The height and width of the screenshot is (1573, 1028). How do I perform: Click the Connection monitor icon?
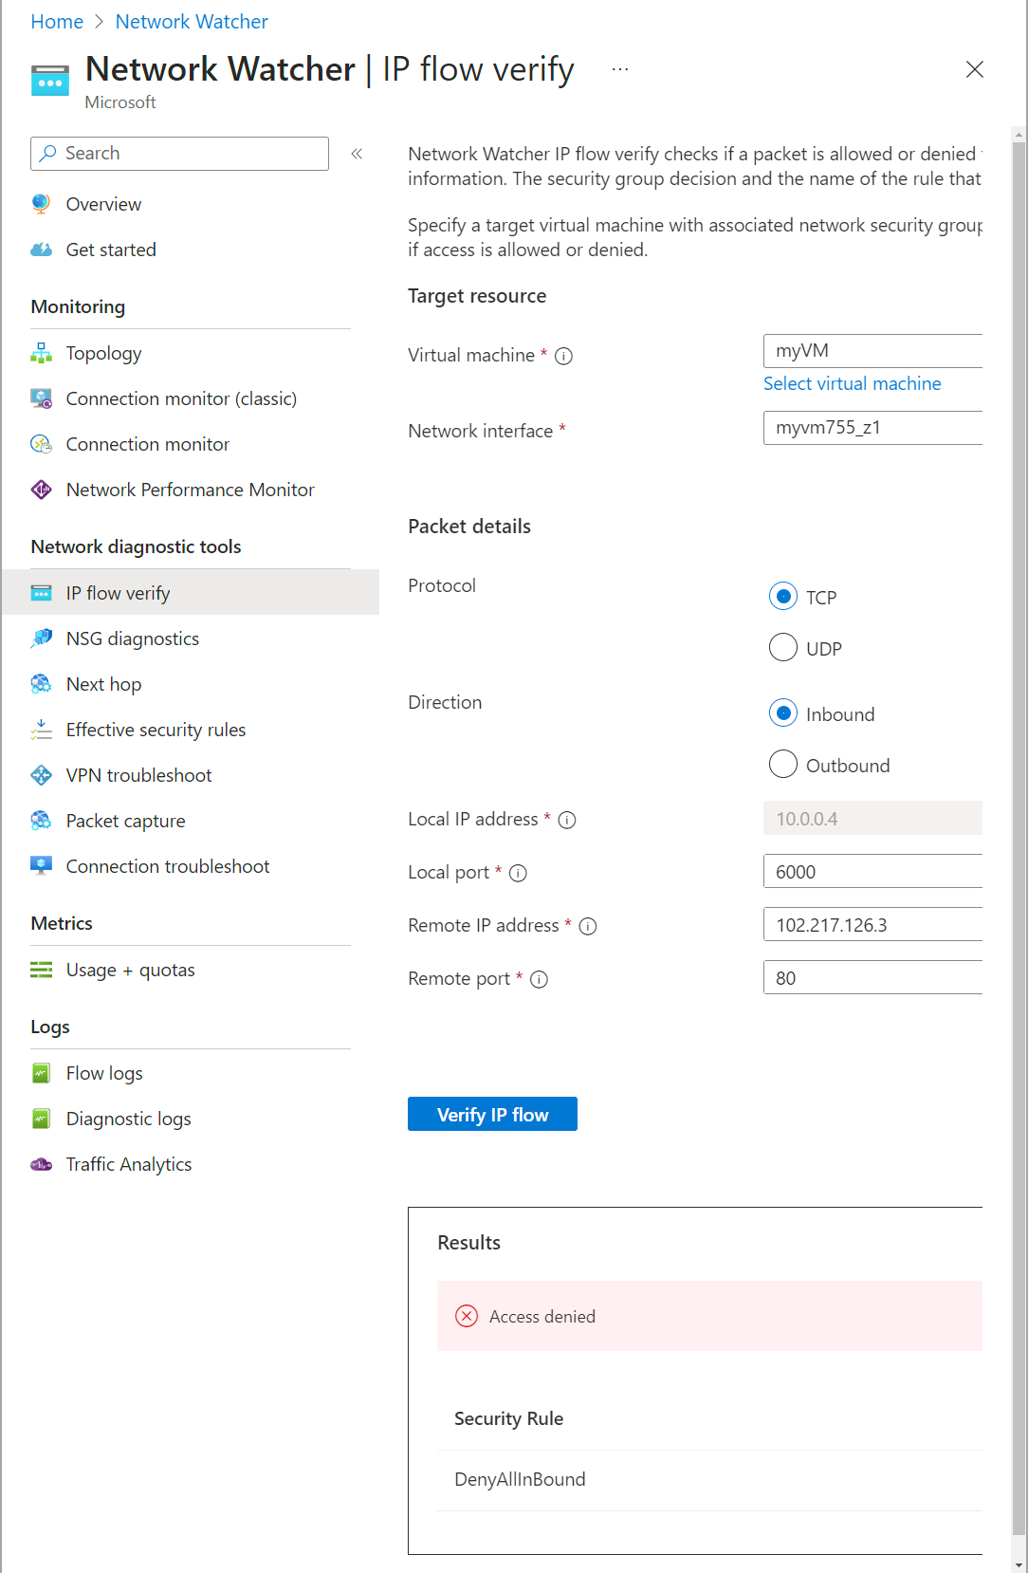pos(41,444)
